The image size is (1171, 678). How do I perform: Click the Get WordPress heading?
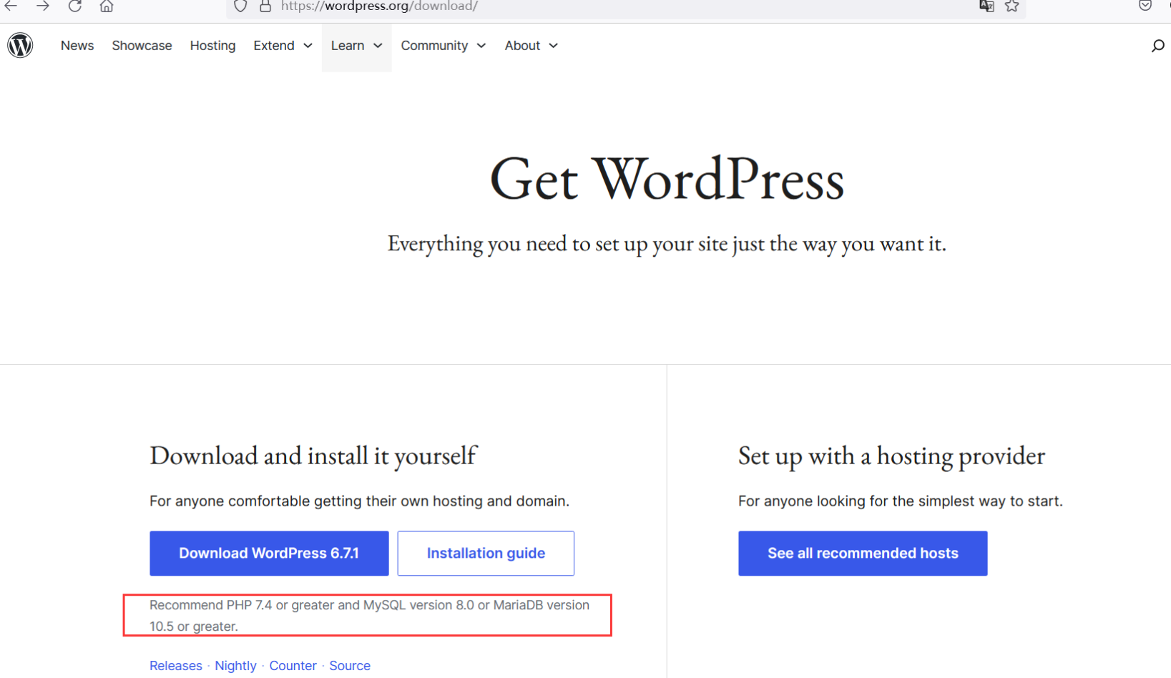(667, 179)
